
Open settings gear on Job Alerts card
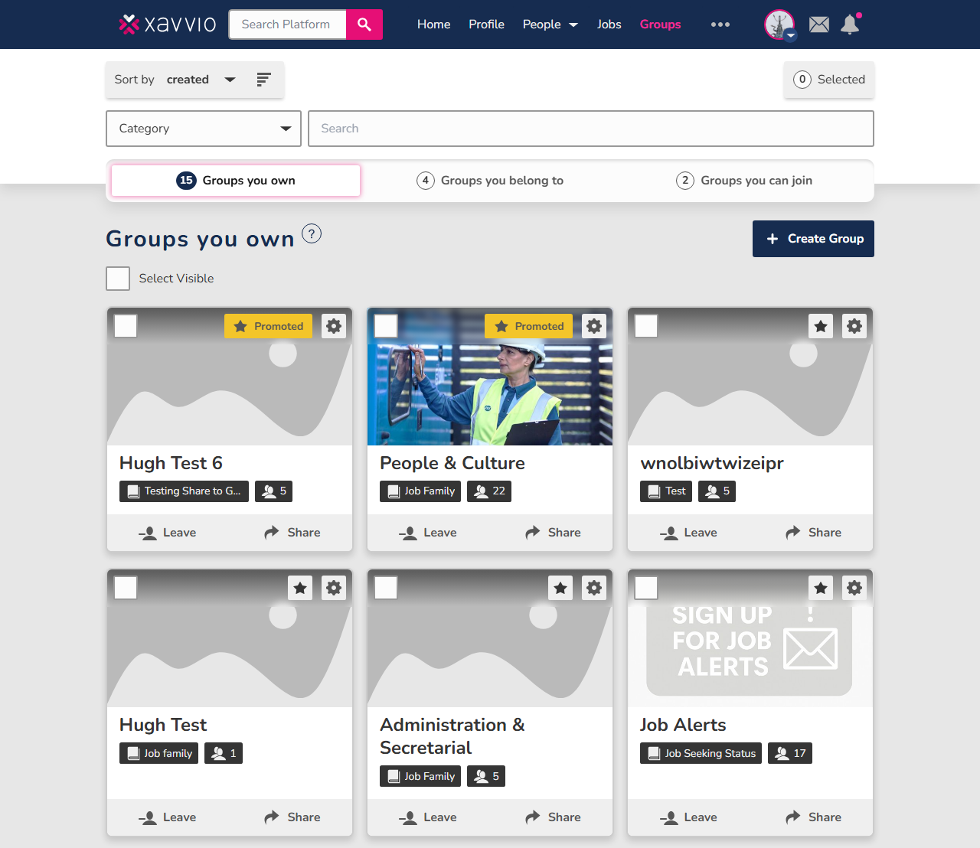(x=854, y=588)
